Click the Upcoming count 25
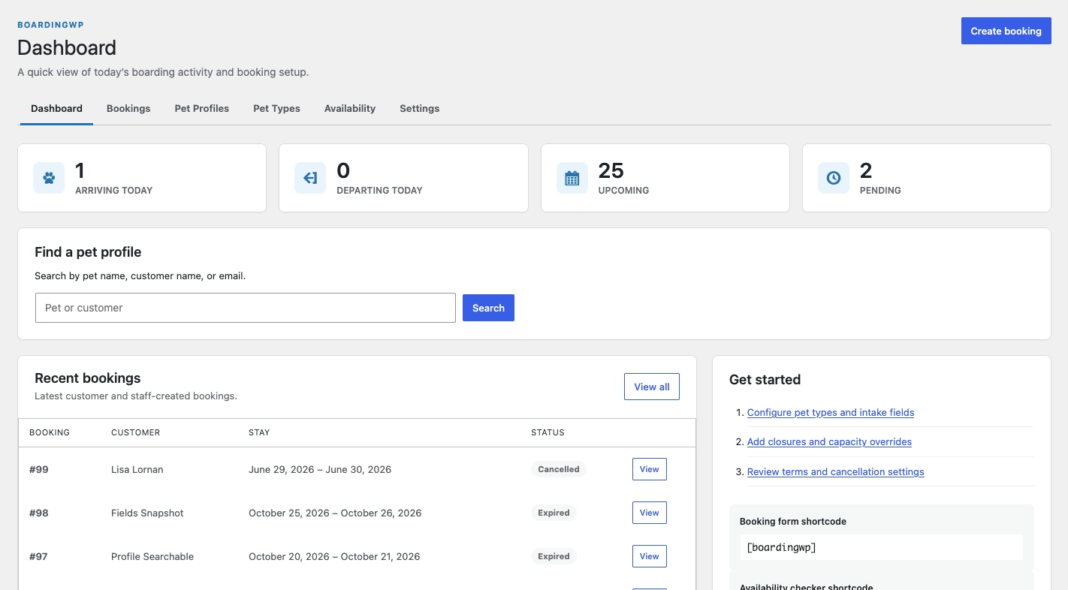 point(611,170)
